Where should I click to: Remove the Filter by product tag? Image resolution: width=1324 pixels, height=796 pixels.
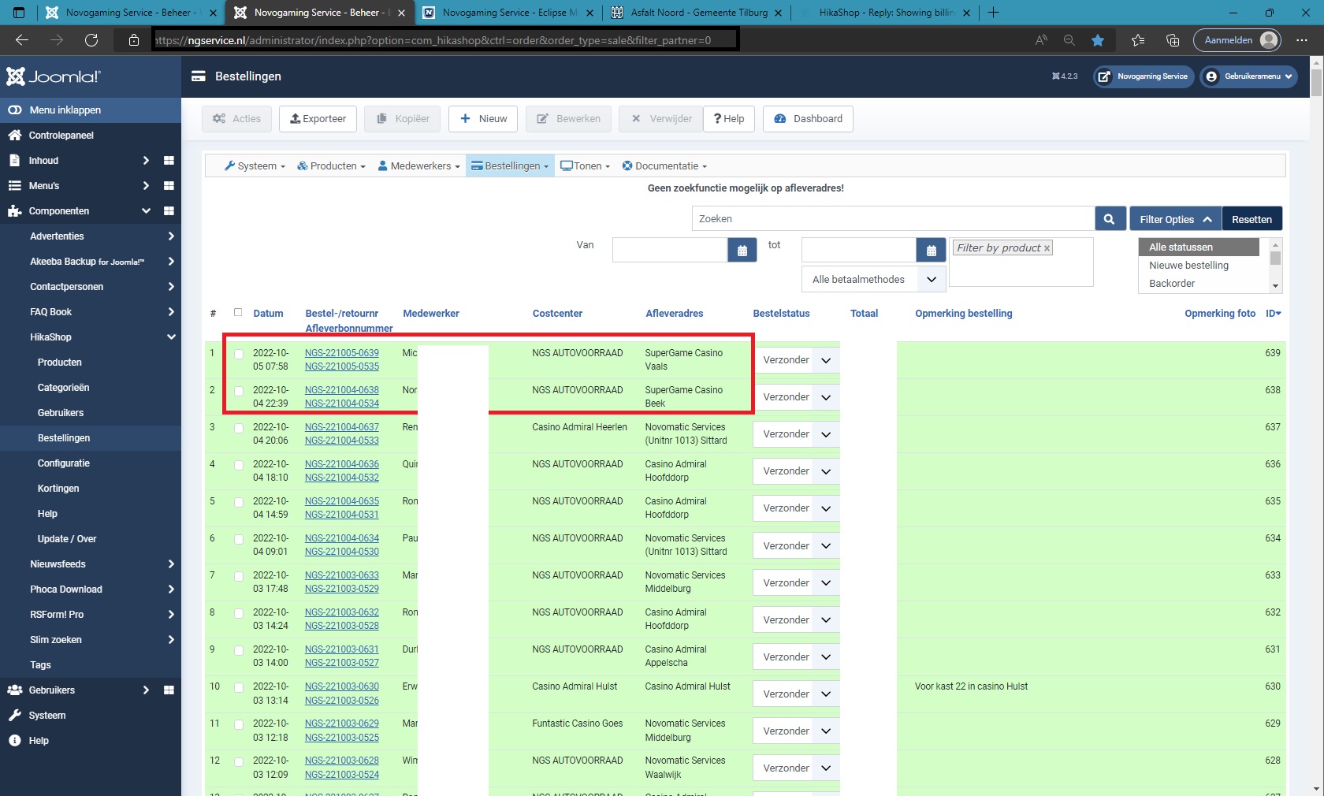[x=1047, y=248]
